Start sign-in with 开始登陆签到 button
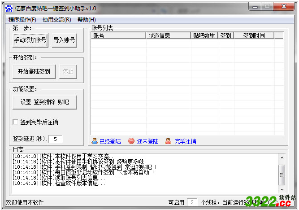 (34, 72)
